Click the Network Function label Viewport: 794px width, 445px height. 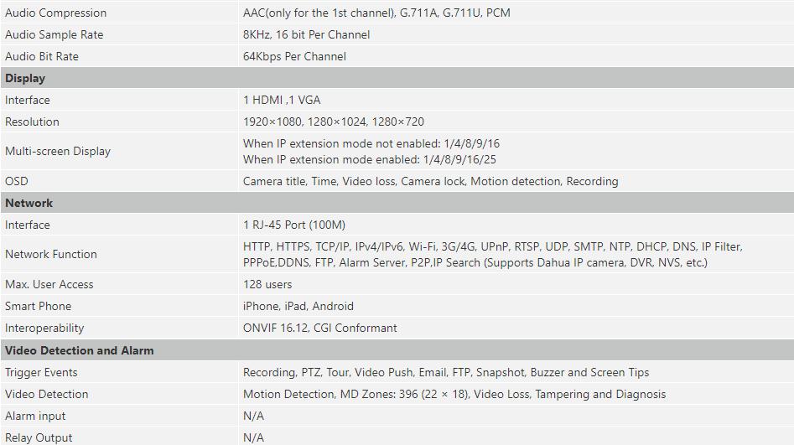pos(50,254)
